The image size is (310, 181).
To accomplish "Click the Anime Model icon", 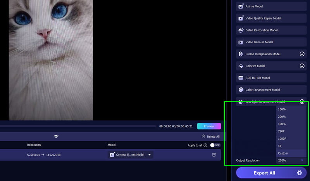I will pyautogui.click(x=241, y=7).
